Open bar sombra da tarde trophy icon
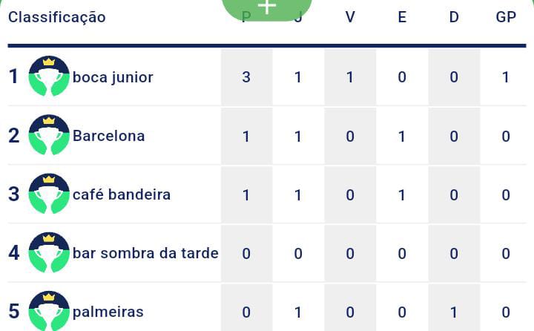This screenshot has width=534, height=331. (49, 252)
